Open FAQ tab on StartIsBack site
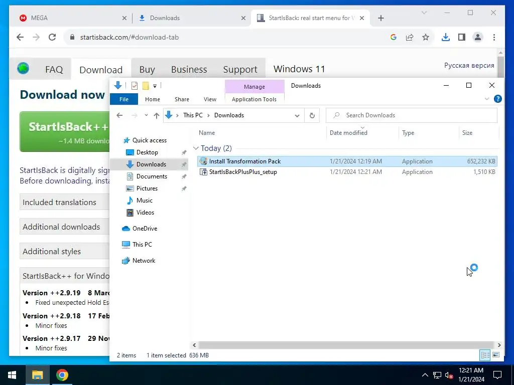 coord(54,69)
